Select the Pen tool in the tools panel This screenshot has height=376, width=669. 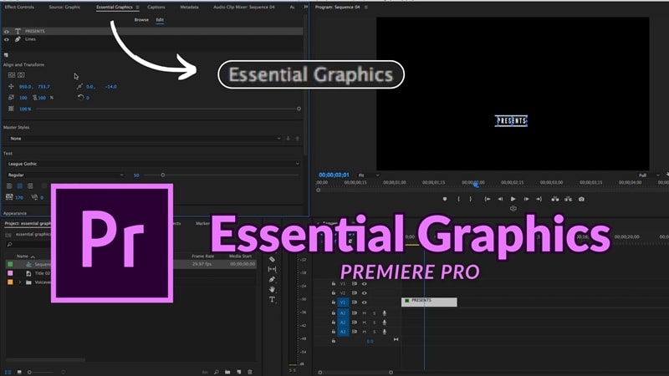(272, 279)
